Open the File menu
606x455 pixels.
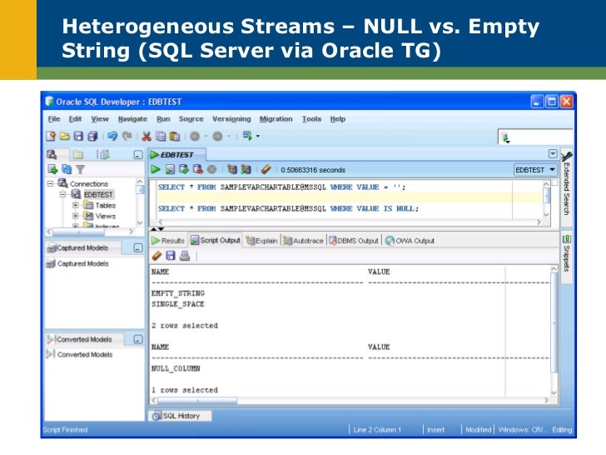(x=54, y=119)
